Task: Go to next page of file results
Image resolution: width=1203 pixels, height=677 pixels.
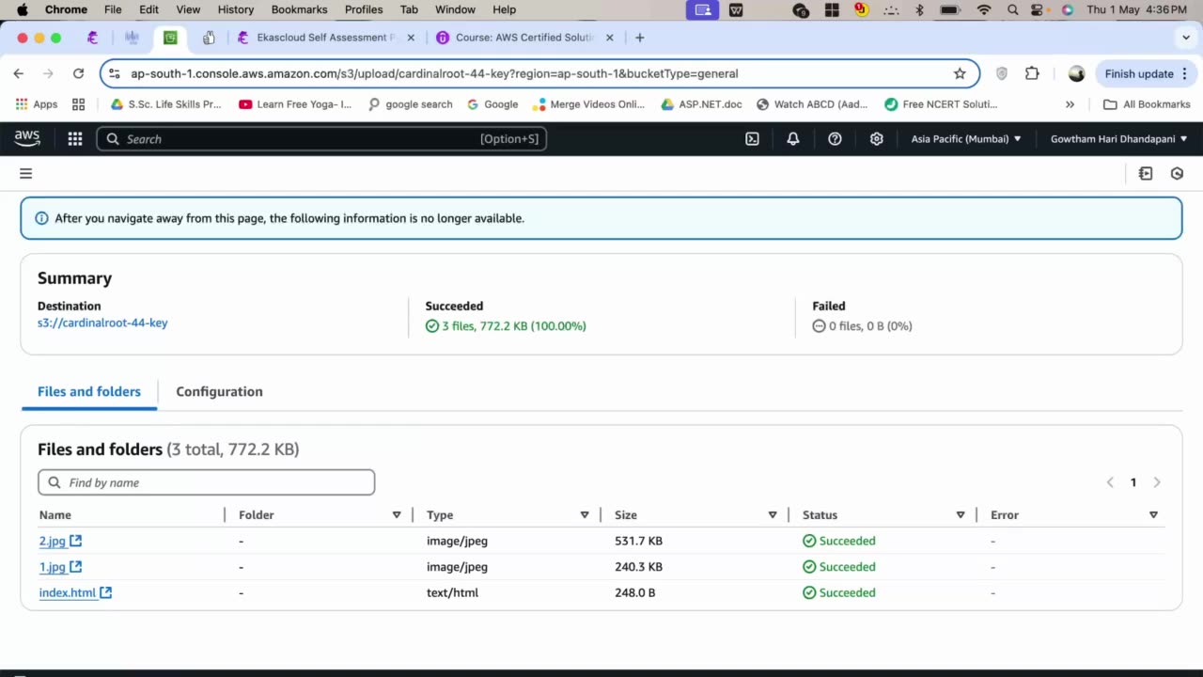Action: pyautogui.click(x=1157, y=482)
